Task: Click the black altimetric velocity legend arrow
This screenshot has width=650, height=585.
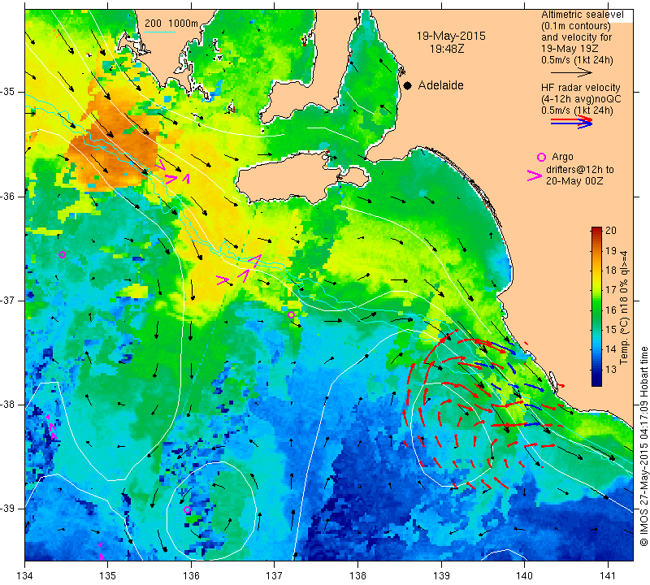Action: pos(571,72)
